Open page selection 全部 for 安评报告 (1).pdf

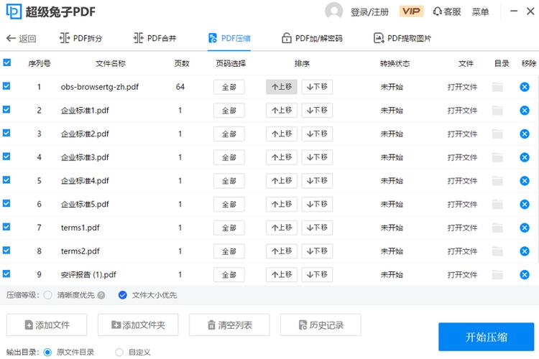[x=229, y=274]
